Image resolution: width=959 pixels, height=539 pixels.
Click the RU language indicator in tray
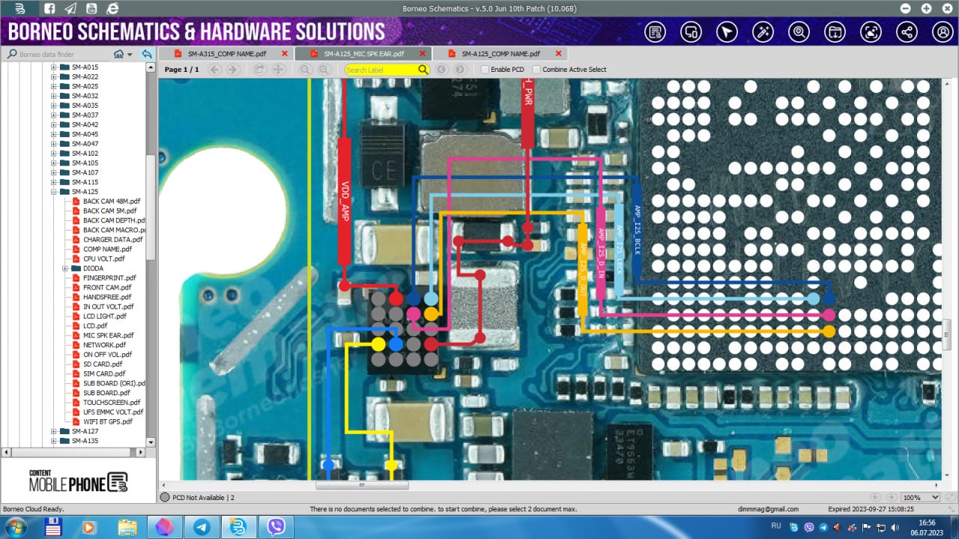click(776, 526)
